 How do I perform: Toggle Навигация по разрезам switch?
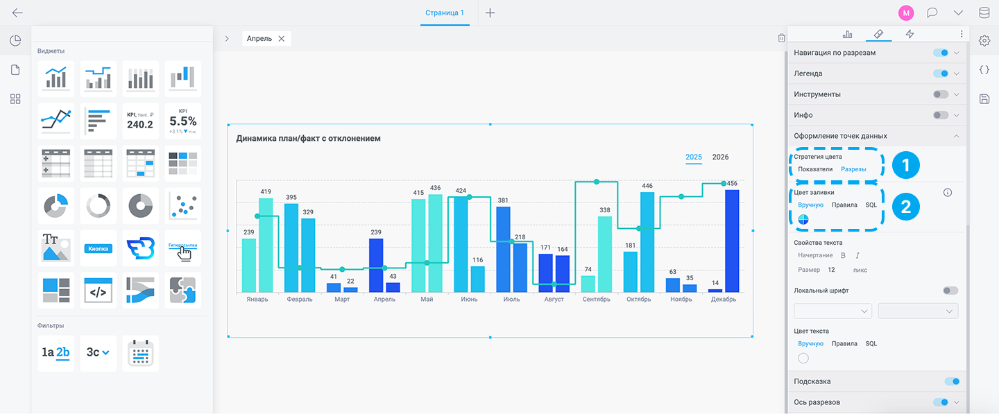click(x=941, y=53)
